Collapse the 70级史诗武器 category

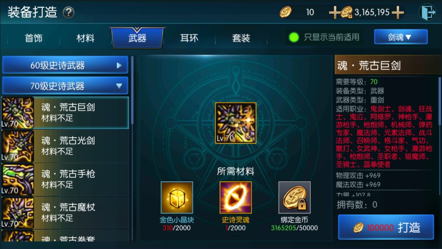click(65, 85)
